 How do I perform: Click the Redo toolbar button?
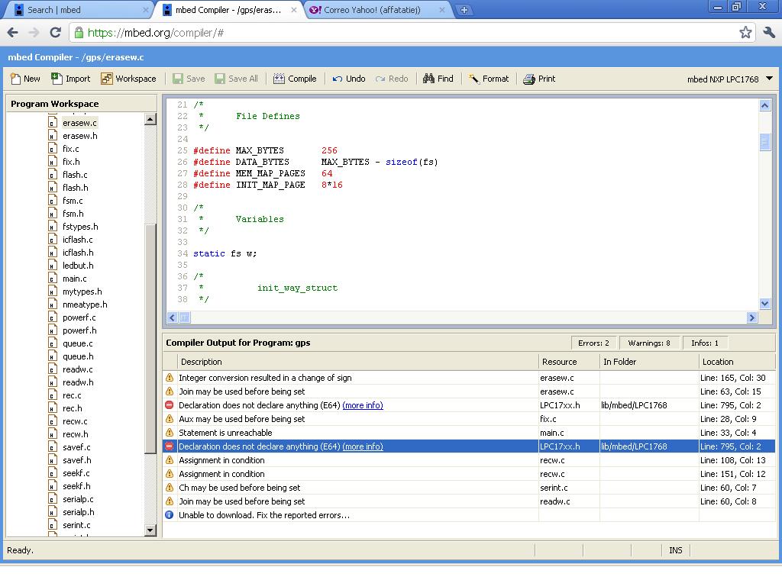pyautogui.click(x=392, y=79)
